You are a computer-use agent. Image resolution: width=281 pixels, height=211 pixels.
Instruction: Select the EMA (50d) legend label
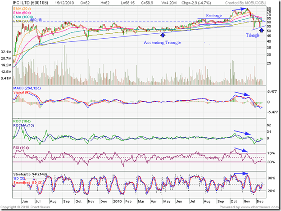point(22,13)
